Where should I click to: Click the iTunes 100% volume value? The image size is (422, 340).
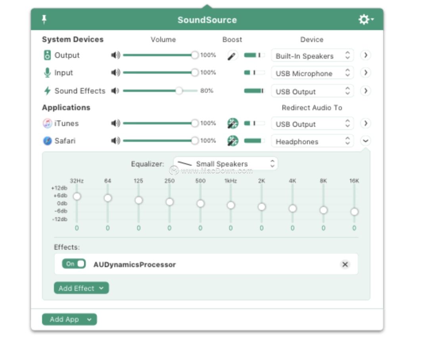coord(208,124)
